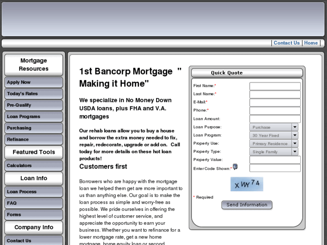Click the 1st Bancorp Mortgage page heading
Screen dimensions: 327x245
(130, 77)
